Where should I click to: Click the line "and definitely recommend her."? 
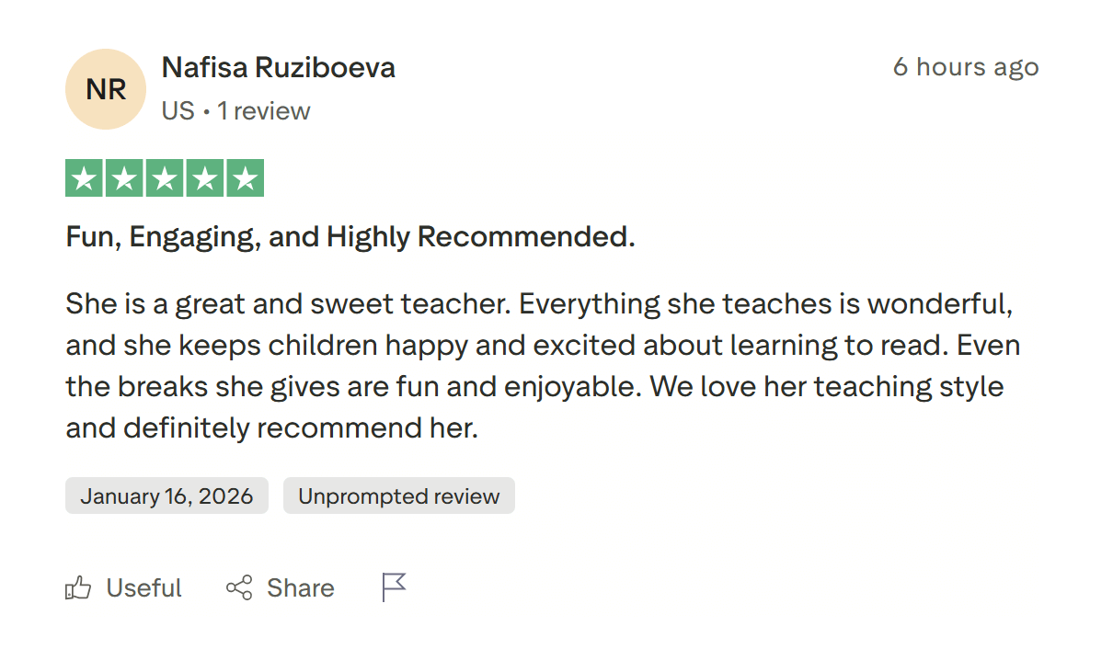[x=271, y=428]
